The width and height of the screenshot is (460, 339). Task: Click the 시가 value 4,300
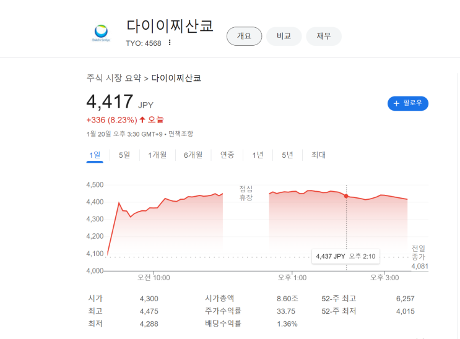coord(149,299)
